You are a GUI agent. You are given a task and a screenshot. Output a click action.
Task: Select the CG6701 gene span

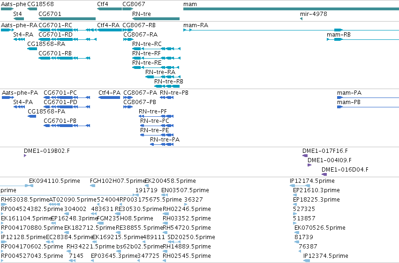click(x=67, y=19)
